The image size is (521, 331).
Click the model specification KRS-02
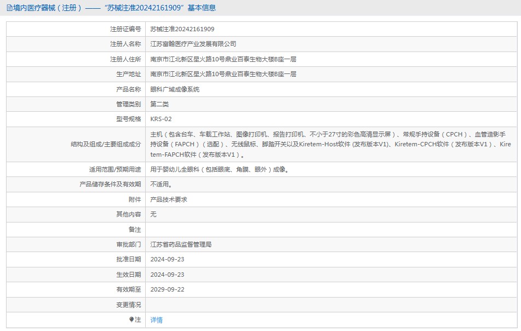pos(161,119)
